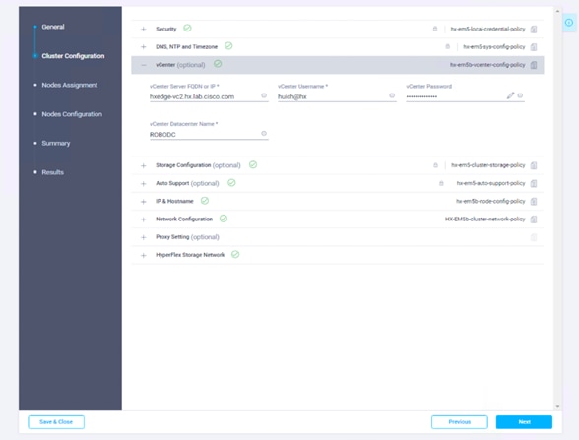Open the Summary step
This screenshot has width=579, height=440.
pyautogui.click(x=56, y=144)
